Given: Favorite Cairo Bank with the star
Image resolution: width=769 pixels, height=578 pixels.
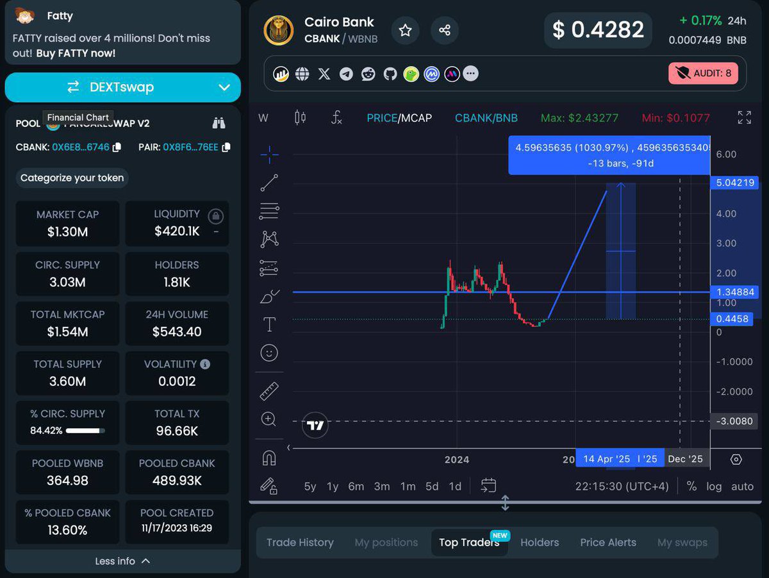Looking at the screenshot, I should (x=405, y=31).
